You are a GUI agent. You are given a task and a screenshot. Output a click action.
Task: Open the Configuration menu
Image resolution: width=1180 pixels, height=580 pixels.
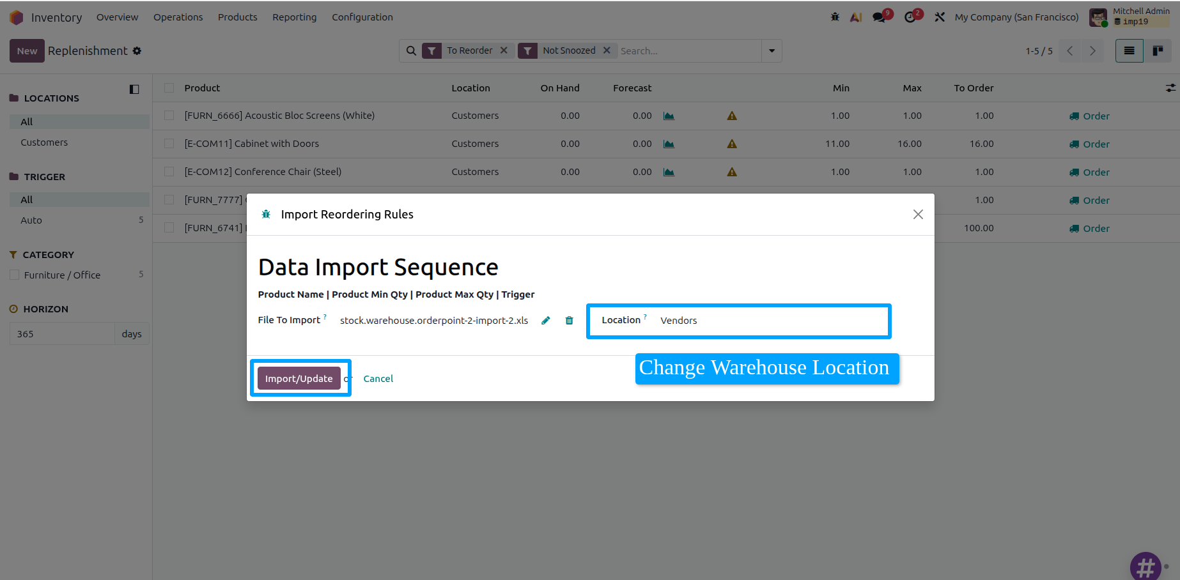(x=362, y=17)
